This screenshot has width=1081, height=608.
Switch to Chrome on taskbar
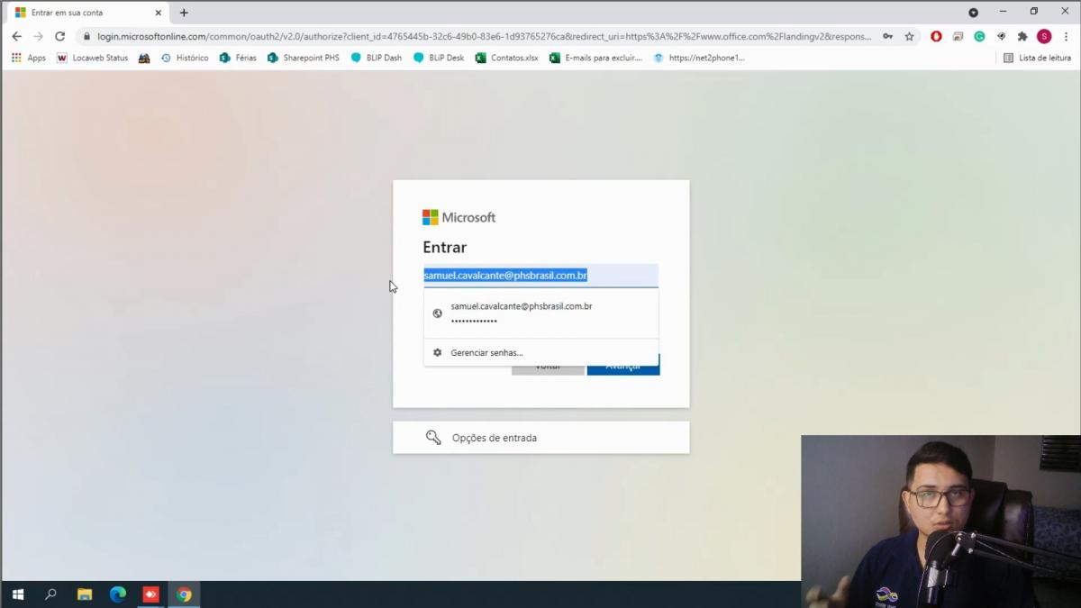coord(184,594)
